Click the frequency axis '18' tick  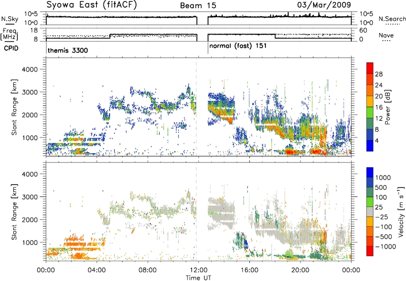[x=34, y=30]
